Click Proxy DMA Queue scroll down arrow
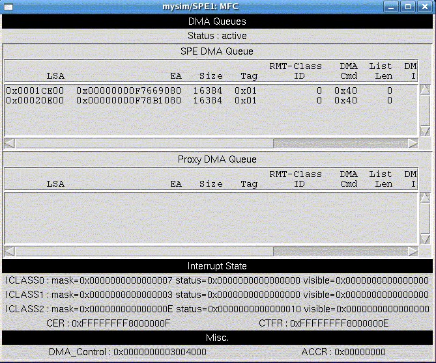The height and width of the screenshot is (363, 436). point(425,239)
